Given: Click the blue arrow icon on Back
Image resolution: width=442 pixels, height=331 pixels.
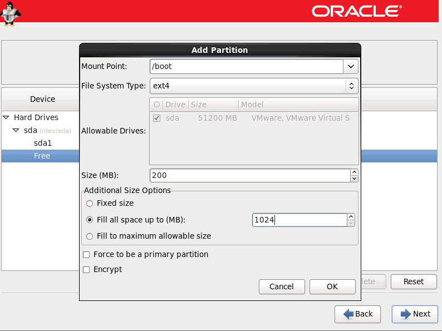Looking at the screenshot, I should (348, 314).
